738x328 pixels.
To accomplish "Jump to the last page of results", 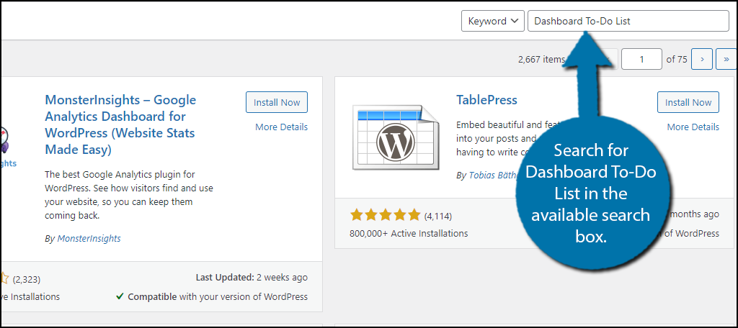I will tap(726, 59).
